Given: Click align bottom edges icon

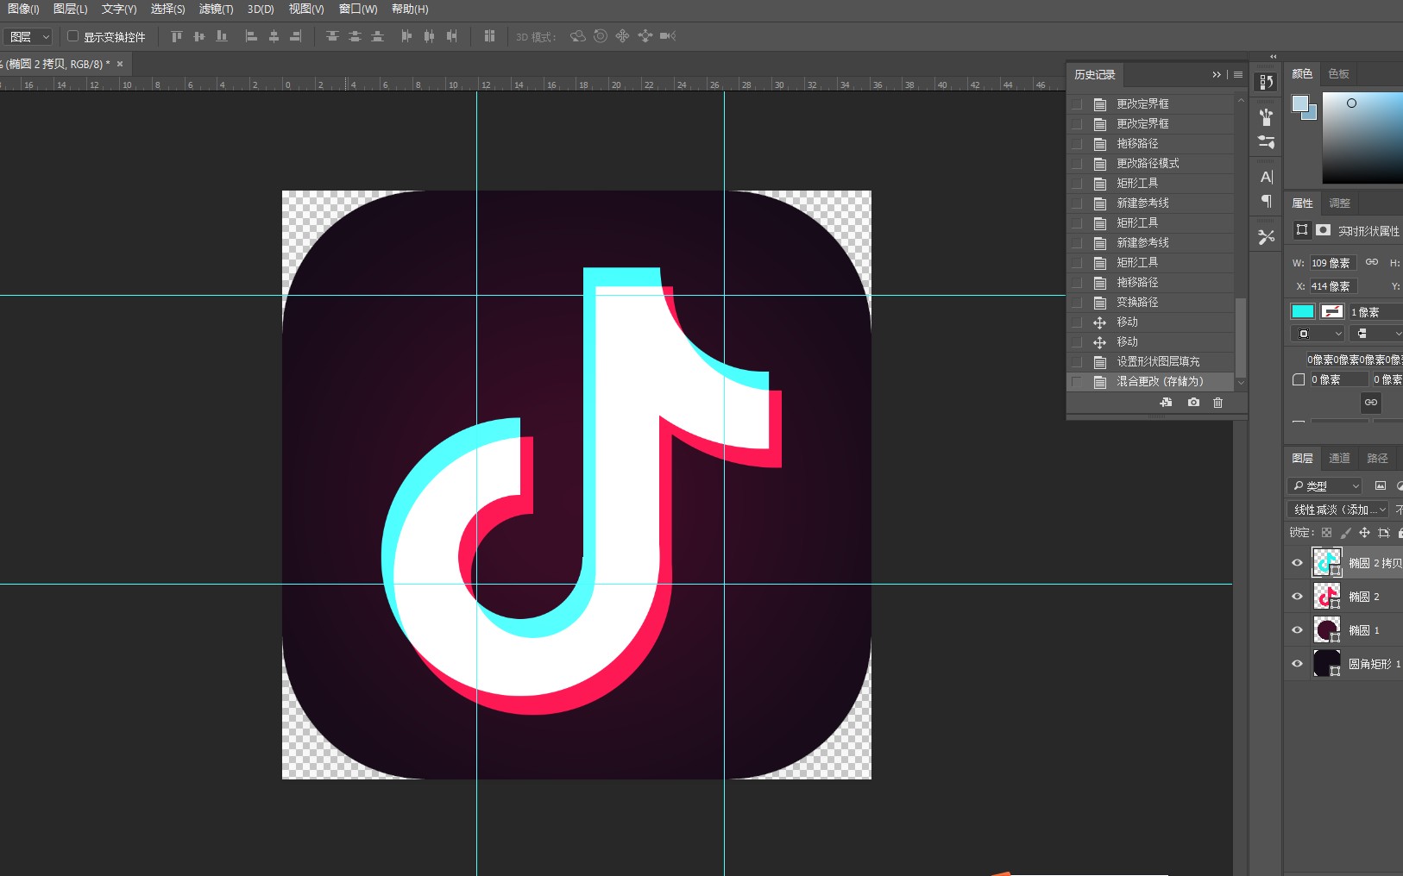Looking at the screenshot, I should [x=222, y=36].
